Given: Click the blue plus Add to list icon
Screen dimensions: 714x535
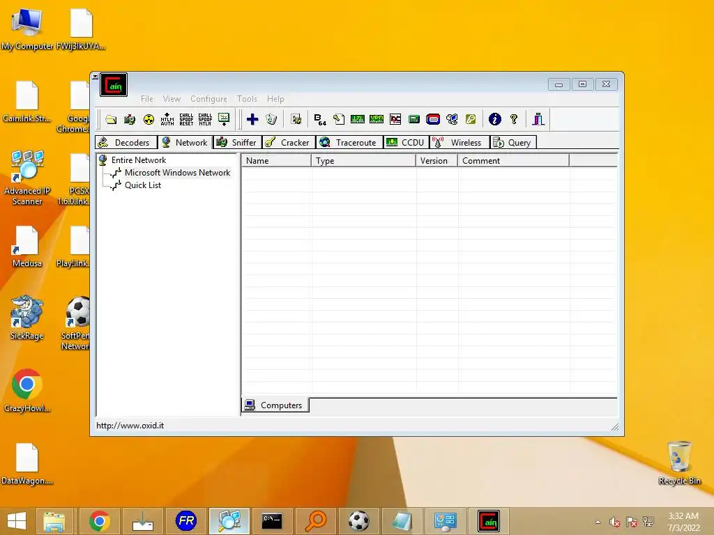Looking at the screenshot, I should pos(252,119).
